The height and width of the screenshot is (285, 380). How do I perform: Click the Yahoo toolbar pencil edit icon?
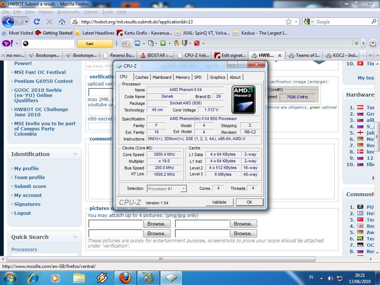(x=126, y=43)
